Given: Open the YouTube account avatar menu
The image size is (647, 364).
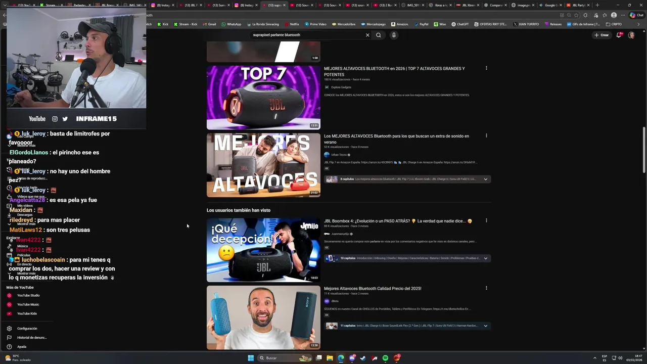Looking at the screenshot, I should pos(631,35).
